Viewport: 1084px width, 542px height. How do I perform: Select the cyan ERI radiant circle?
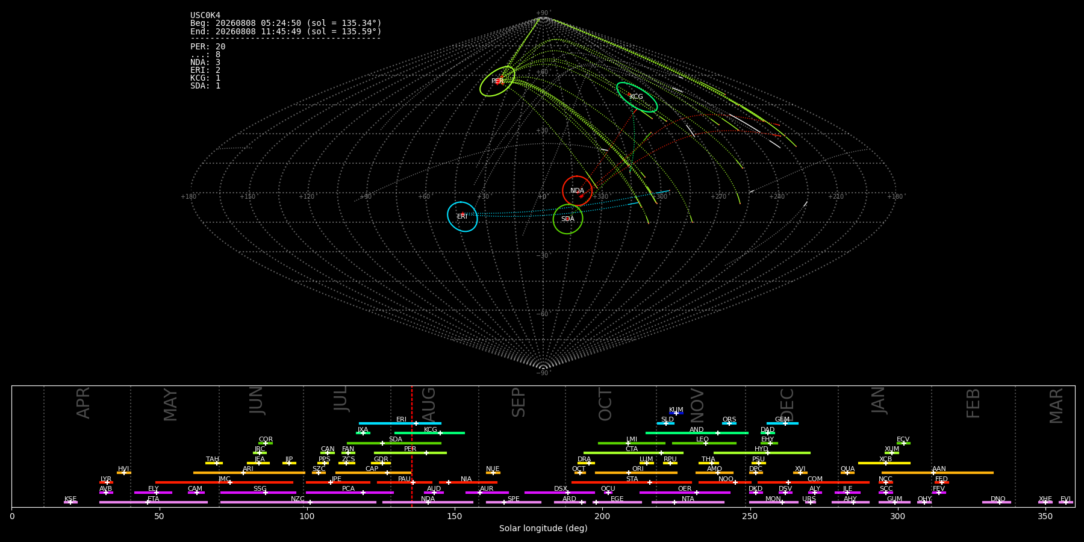coord(462,217)
